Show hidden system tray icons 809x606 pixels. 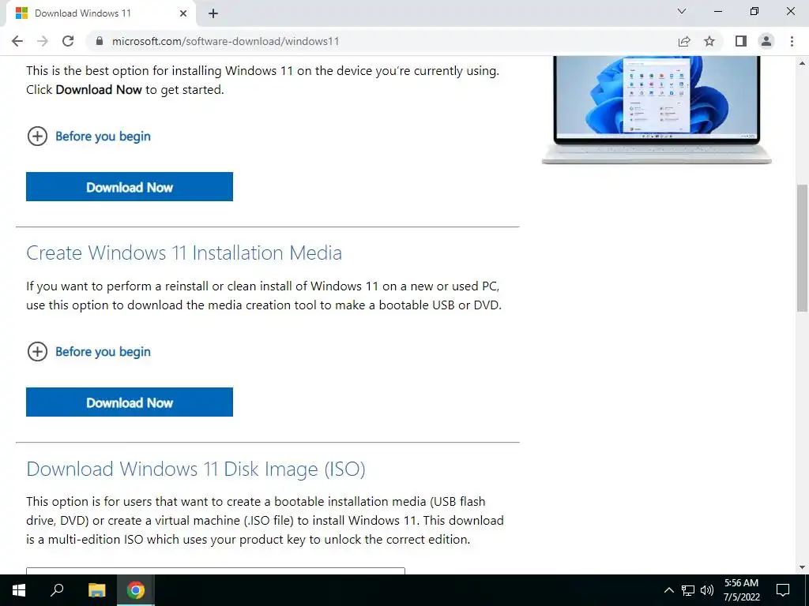tap(668, 590)
